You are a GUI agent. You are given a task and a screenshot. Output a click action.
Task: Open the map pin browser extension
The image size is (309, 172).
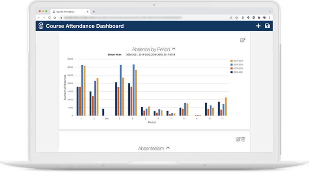tap(248, 18)
